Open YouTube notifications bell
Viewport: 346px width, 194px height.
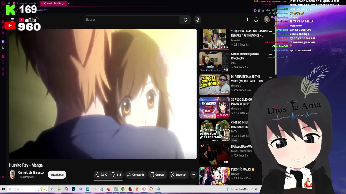point(256,20)
